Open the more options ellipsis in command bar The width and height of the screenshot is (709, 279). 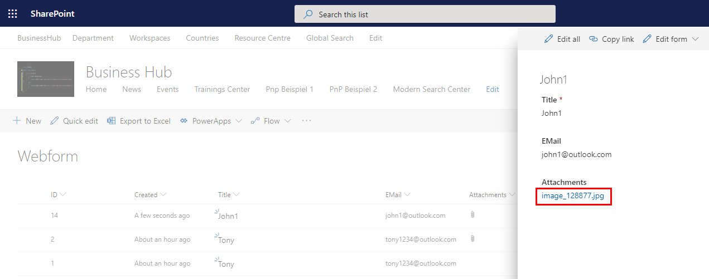306,121
